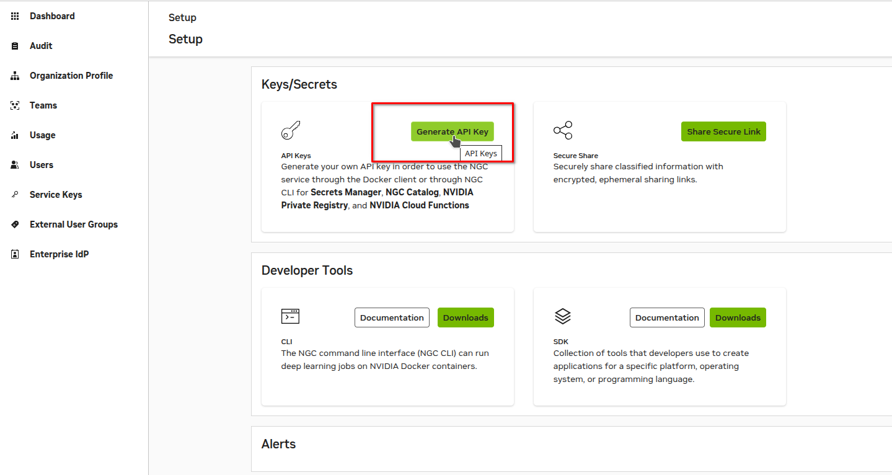Image resolution: width=892 pixels, height=475 pixels.
Task: Click the terminal icon on CLI card
Action: (x=291, y=316)
